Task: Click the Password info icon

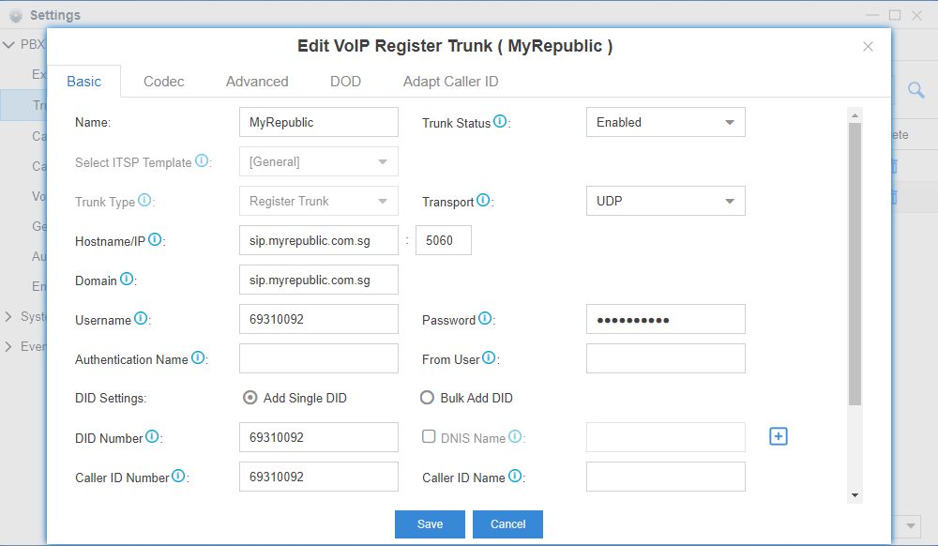Action: (x=485, y=319)
